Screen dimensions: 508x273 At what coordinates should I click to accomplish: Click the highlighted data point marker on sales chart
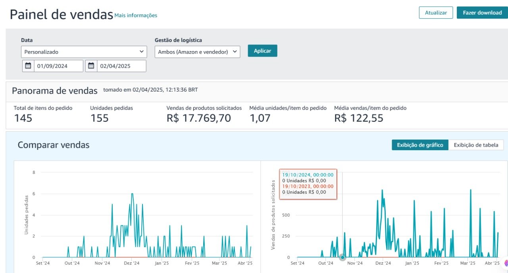(343, 258)
